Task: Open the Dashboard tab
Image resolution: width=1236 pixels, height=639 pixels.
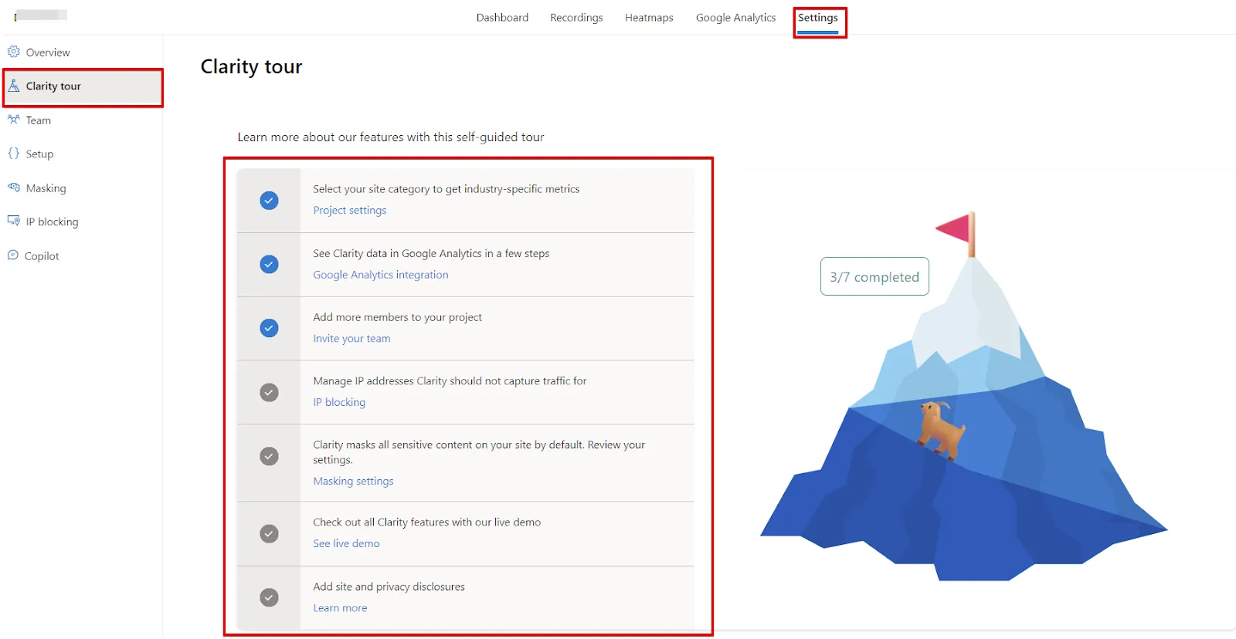Action: pos(502,18)
